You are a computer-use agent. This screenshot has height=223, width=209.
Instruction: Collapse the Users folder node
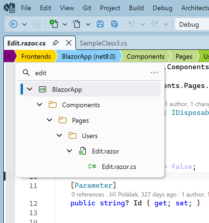59,135
